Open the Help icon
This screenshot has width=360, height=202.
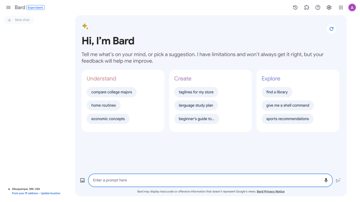click(318, 7)
